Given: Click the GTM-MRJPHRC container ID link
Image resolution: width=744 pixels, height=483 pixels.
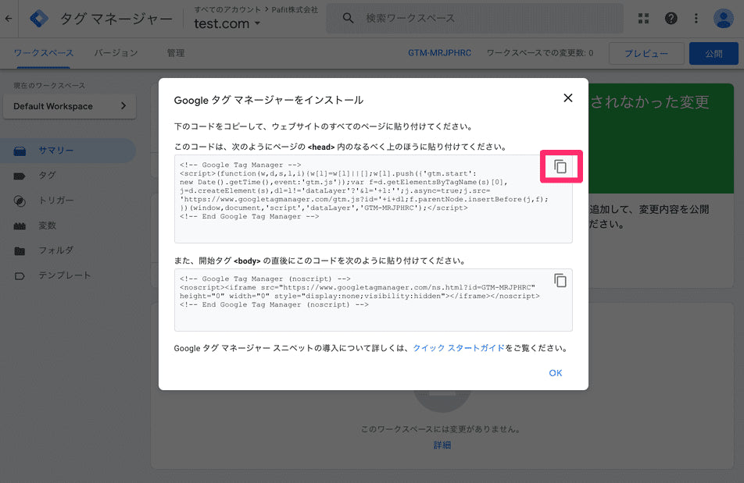Looking at the screenshot, I should tap(439, 54).
